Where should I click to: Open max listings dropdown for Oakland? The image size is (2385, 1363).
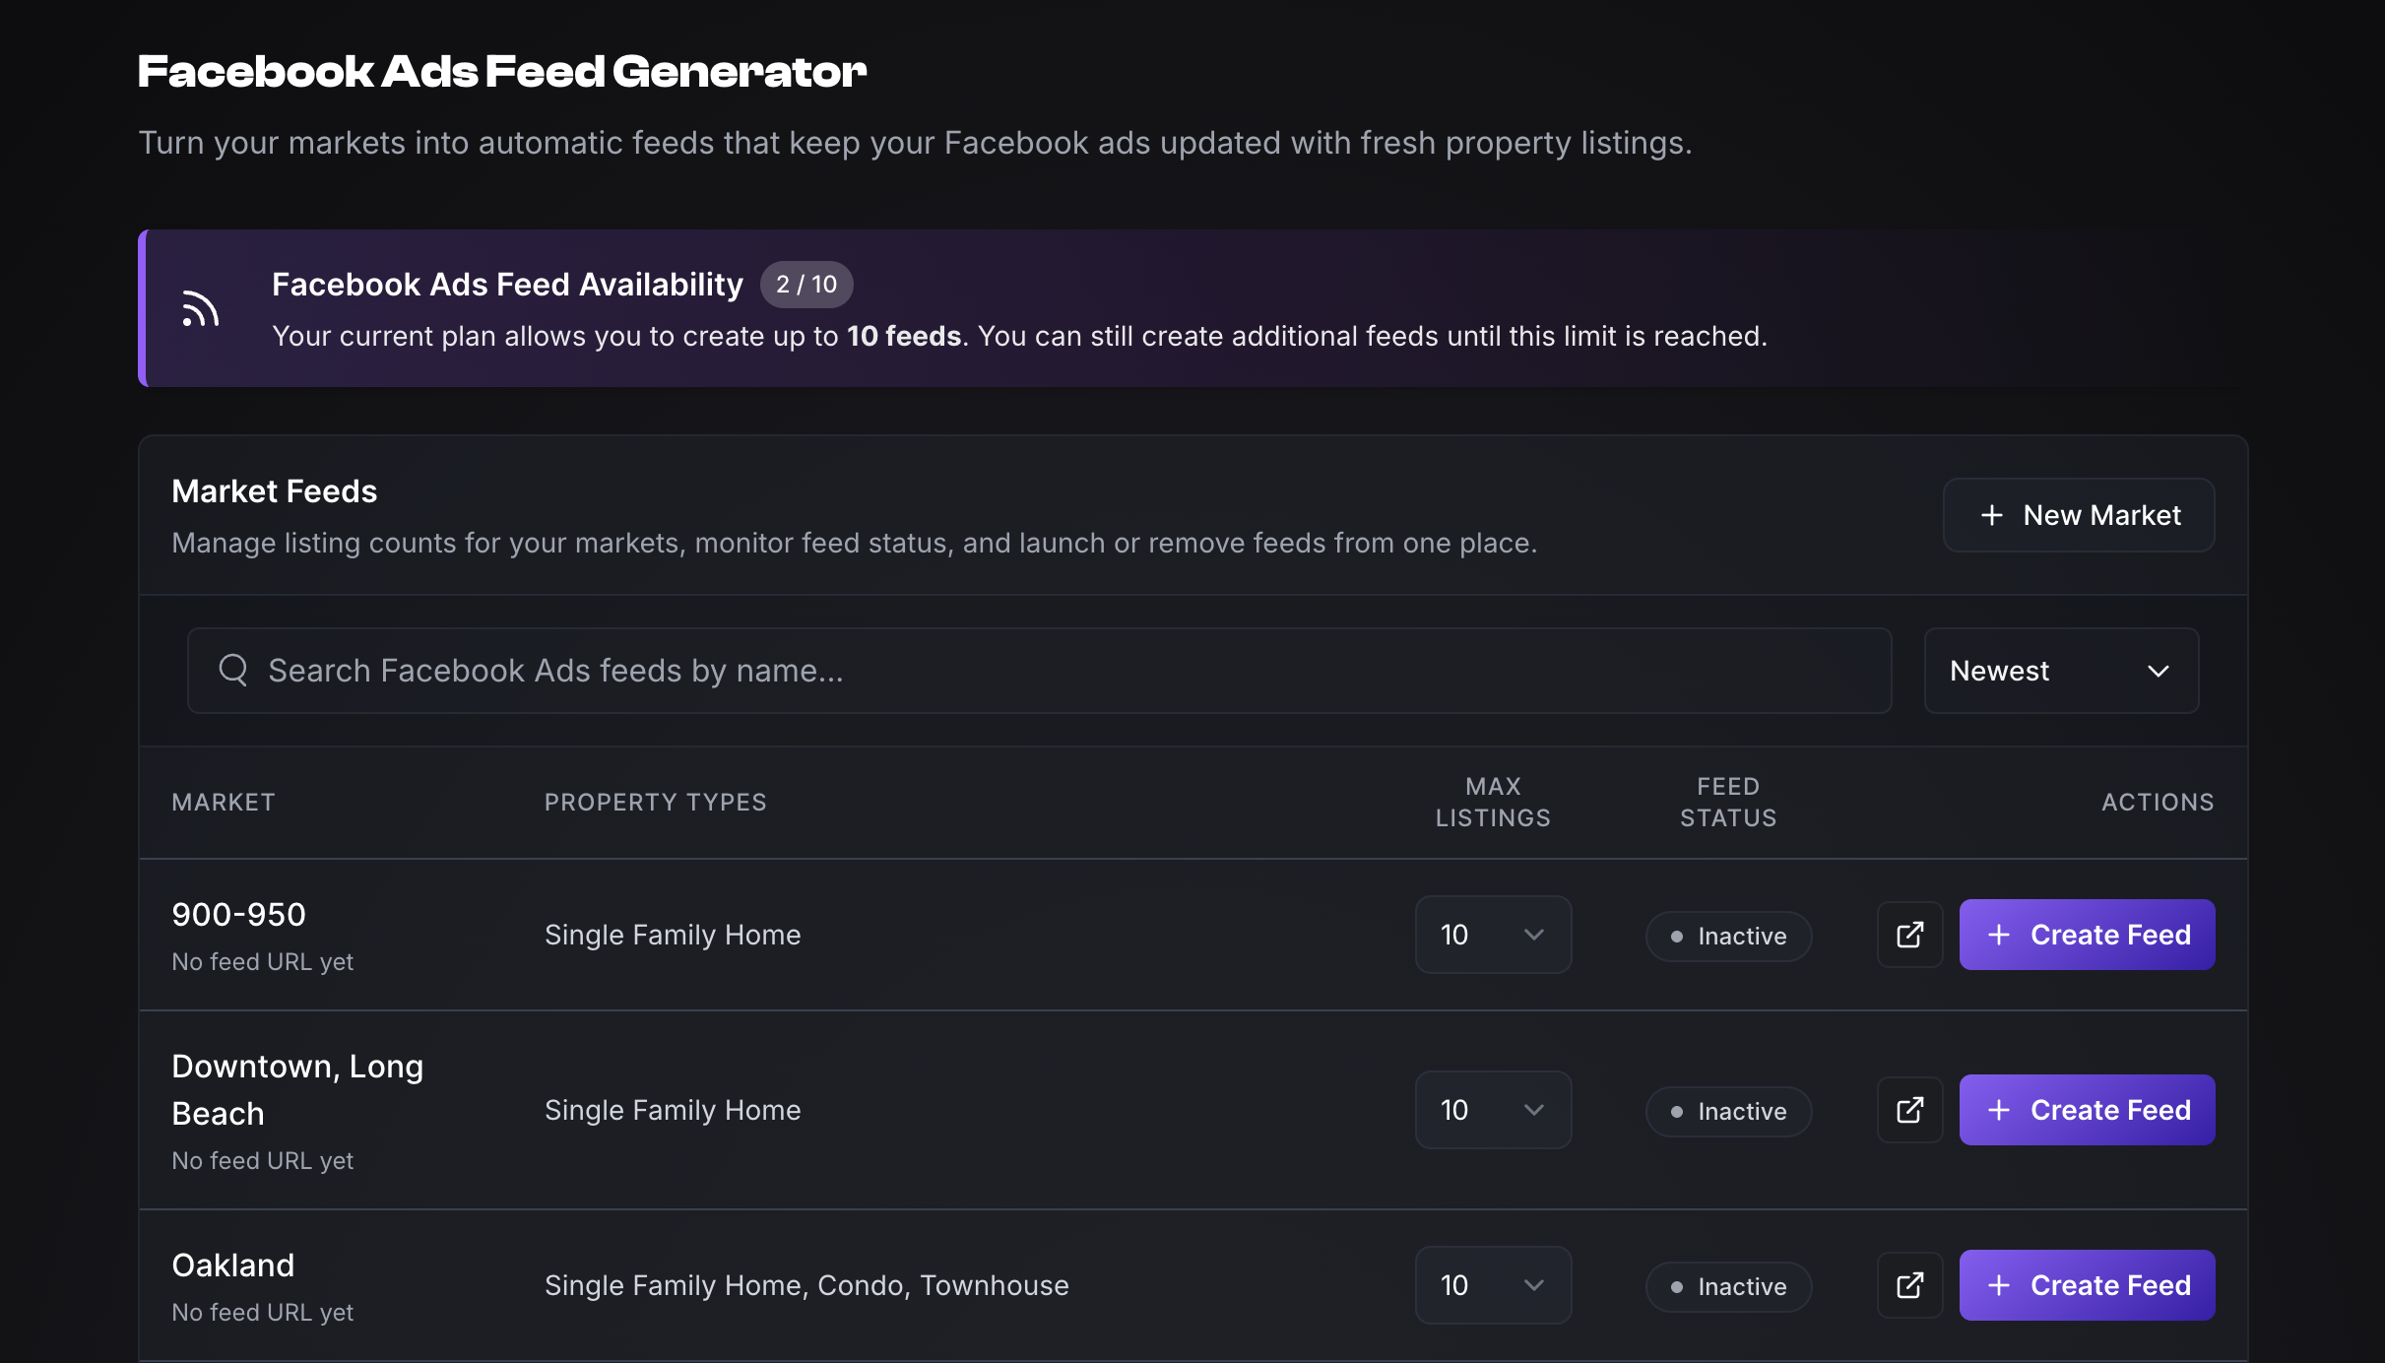tap(1493, 1285)
